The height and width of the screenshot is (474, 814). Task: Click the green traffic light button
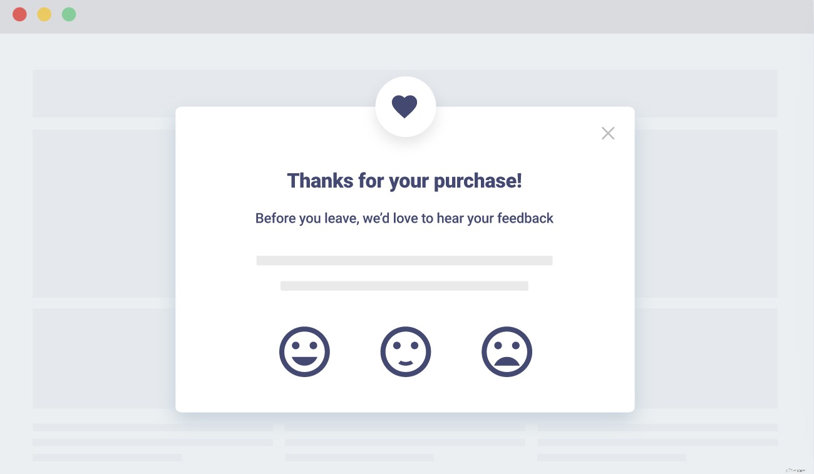69,14
